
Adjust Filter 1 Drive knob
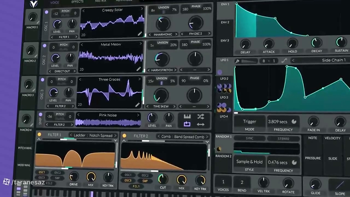pos(73,177)
